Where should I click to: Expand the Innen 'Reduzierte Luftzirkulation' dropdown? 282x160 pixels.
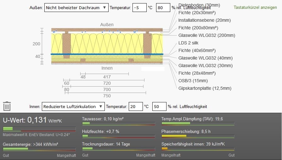pyautogui.click(x=73, y=106)
